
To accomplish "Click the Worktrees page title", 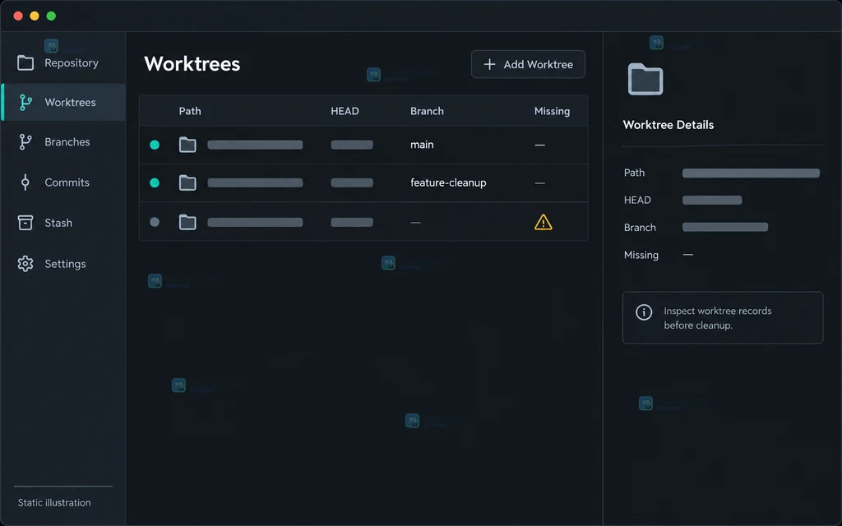I will 192,64.
